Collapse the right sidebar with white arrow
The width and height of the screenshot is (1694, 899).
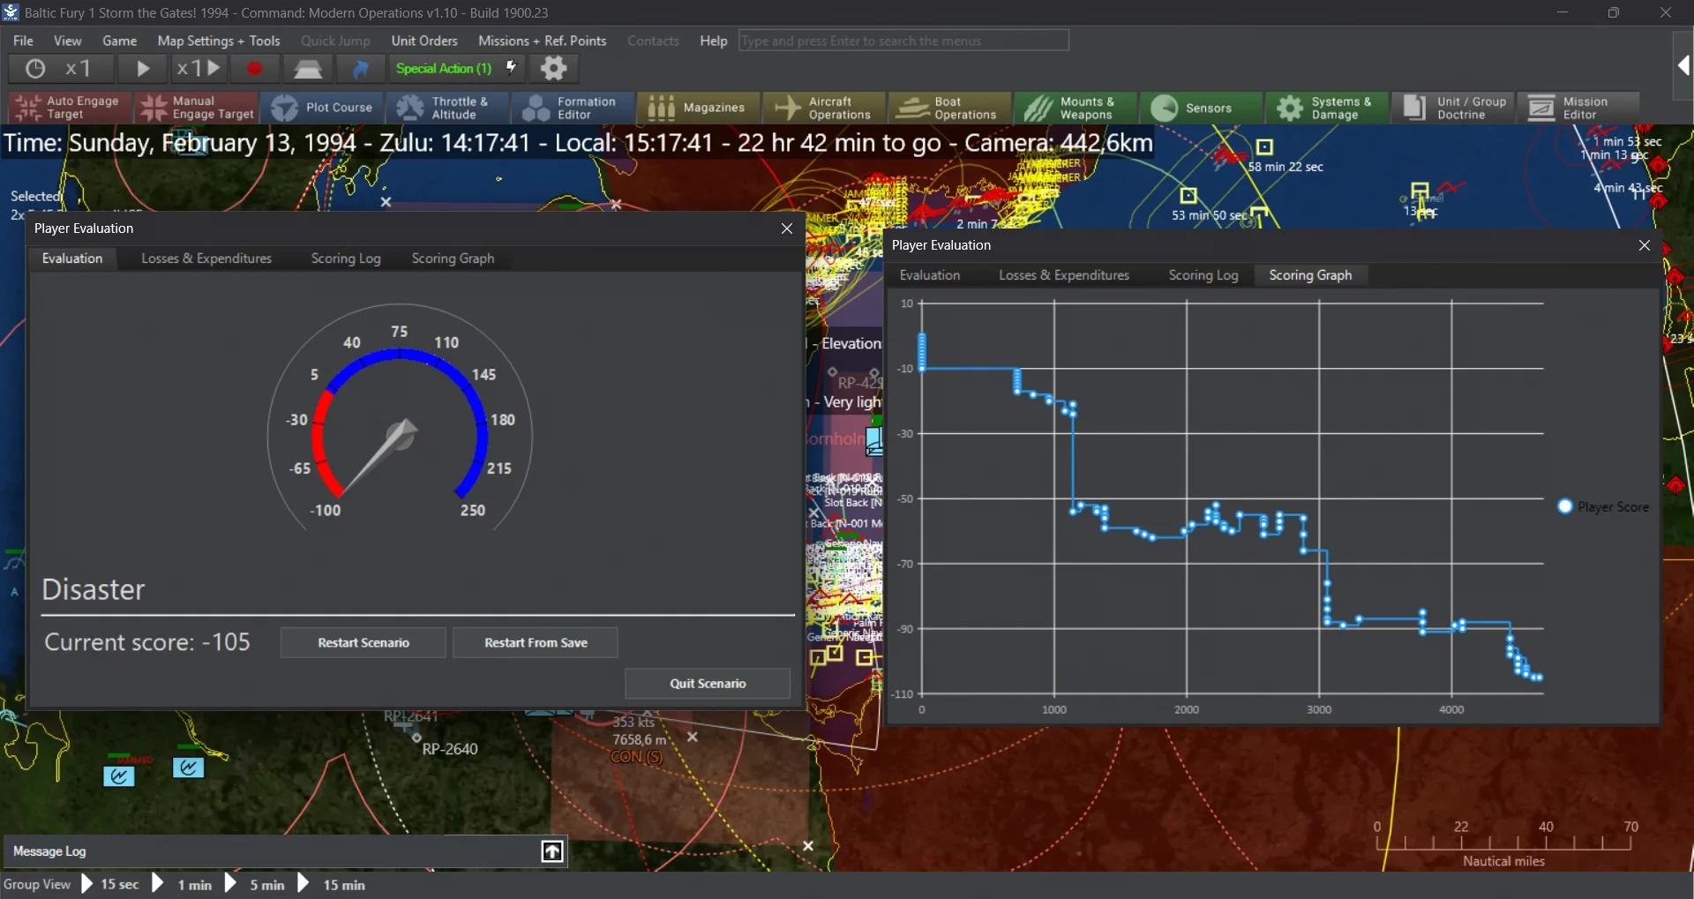pyautogui.click(x=1683, y=65)
